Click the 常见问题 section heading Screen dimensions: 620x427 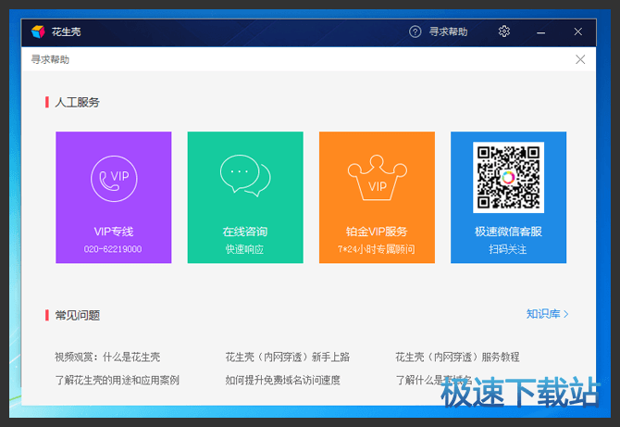click(x=77, y=316)
